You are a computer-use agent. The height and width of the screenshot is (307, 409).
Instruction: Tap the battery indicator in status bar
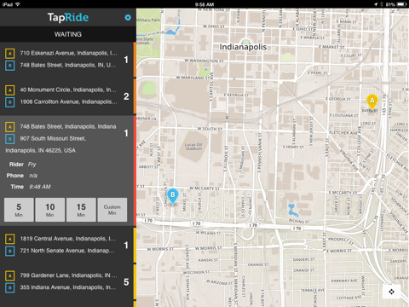click(x=401, y=4)
